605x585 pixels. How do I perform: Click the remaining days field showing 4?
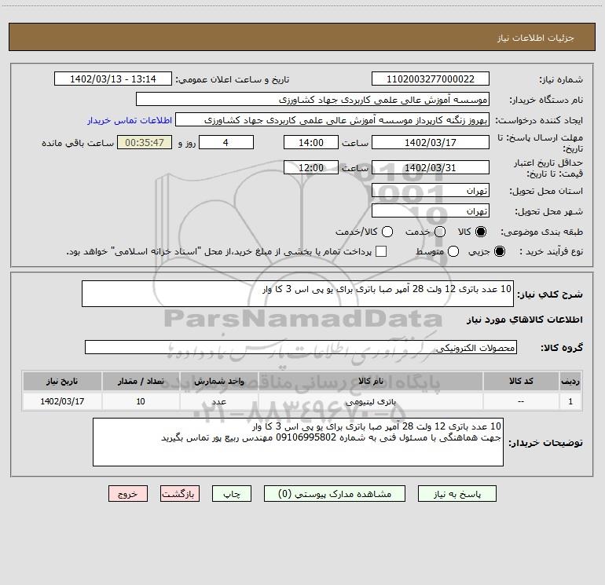226,142
